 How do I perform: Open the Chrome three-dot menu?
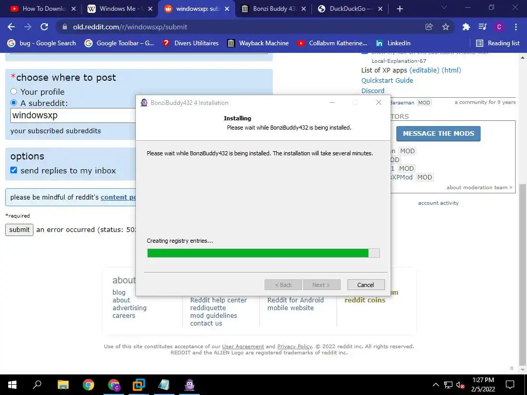pyautogui.click(x=516, y=27)
